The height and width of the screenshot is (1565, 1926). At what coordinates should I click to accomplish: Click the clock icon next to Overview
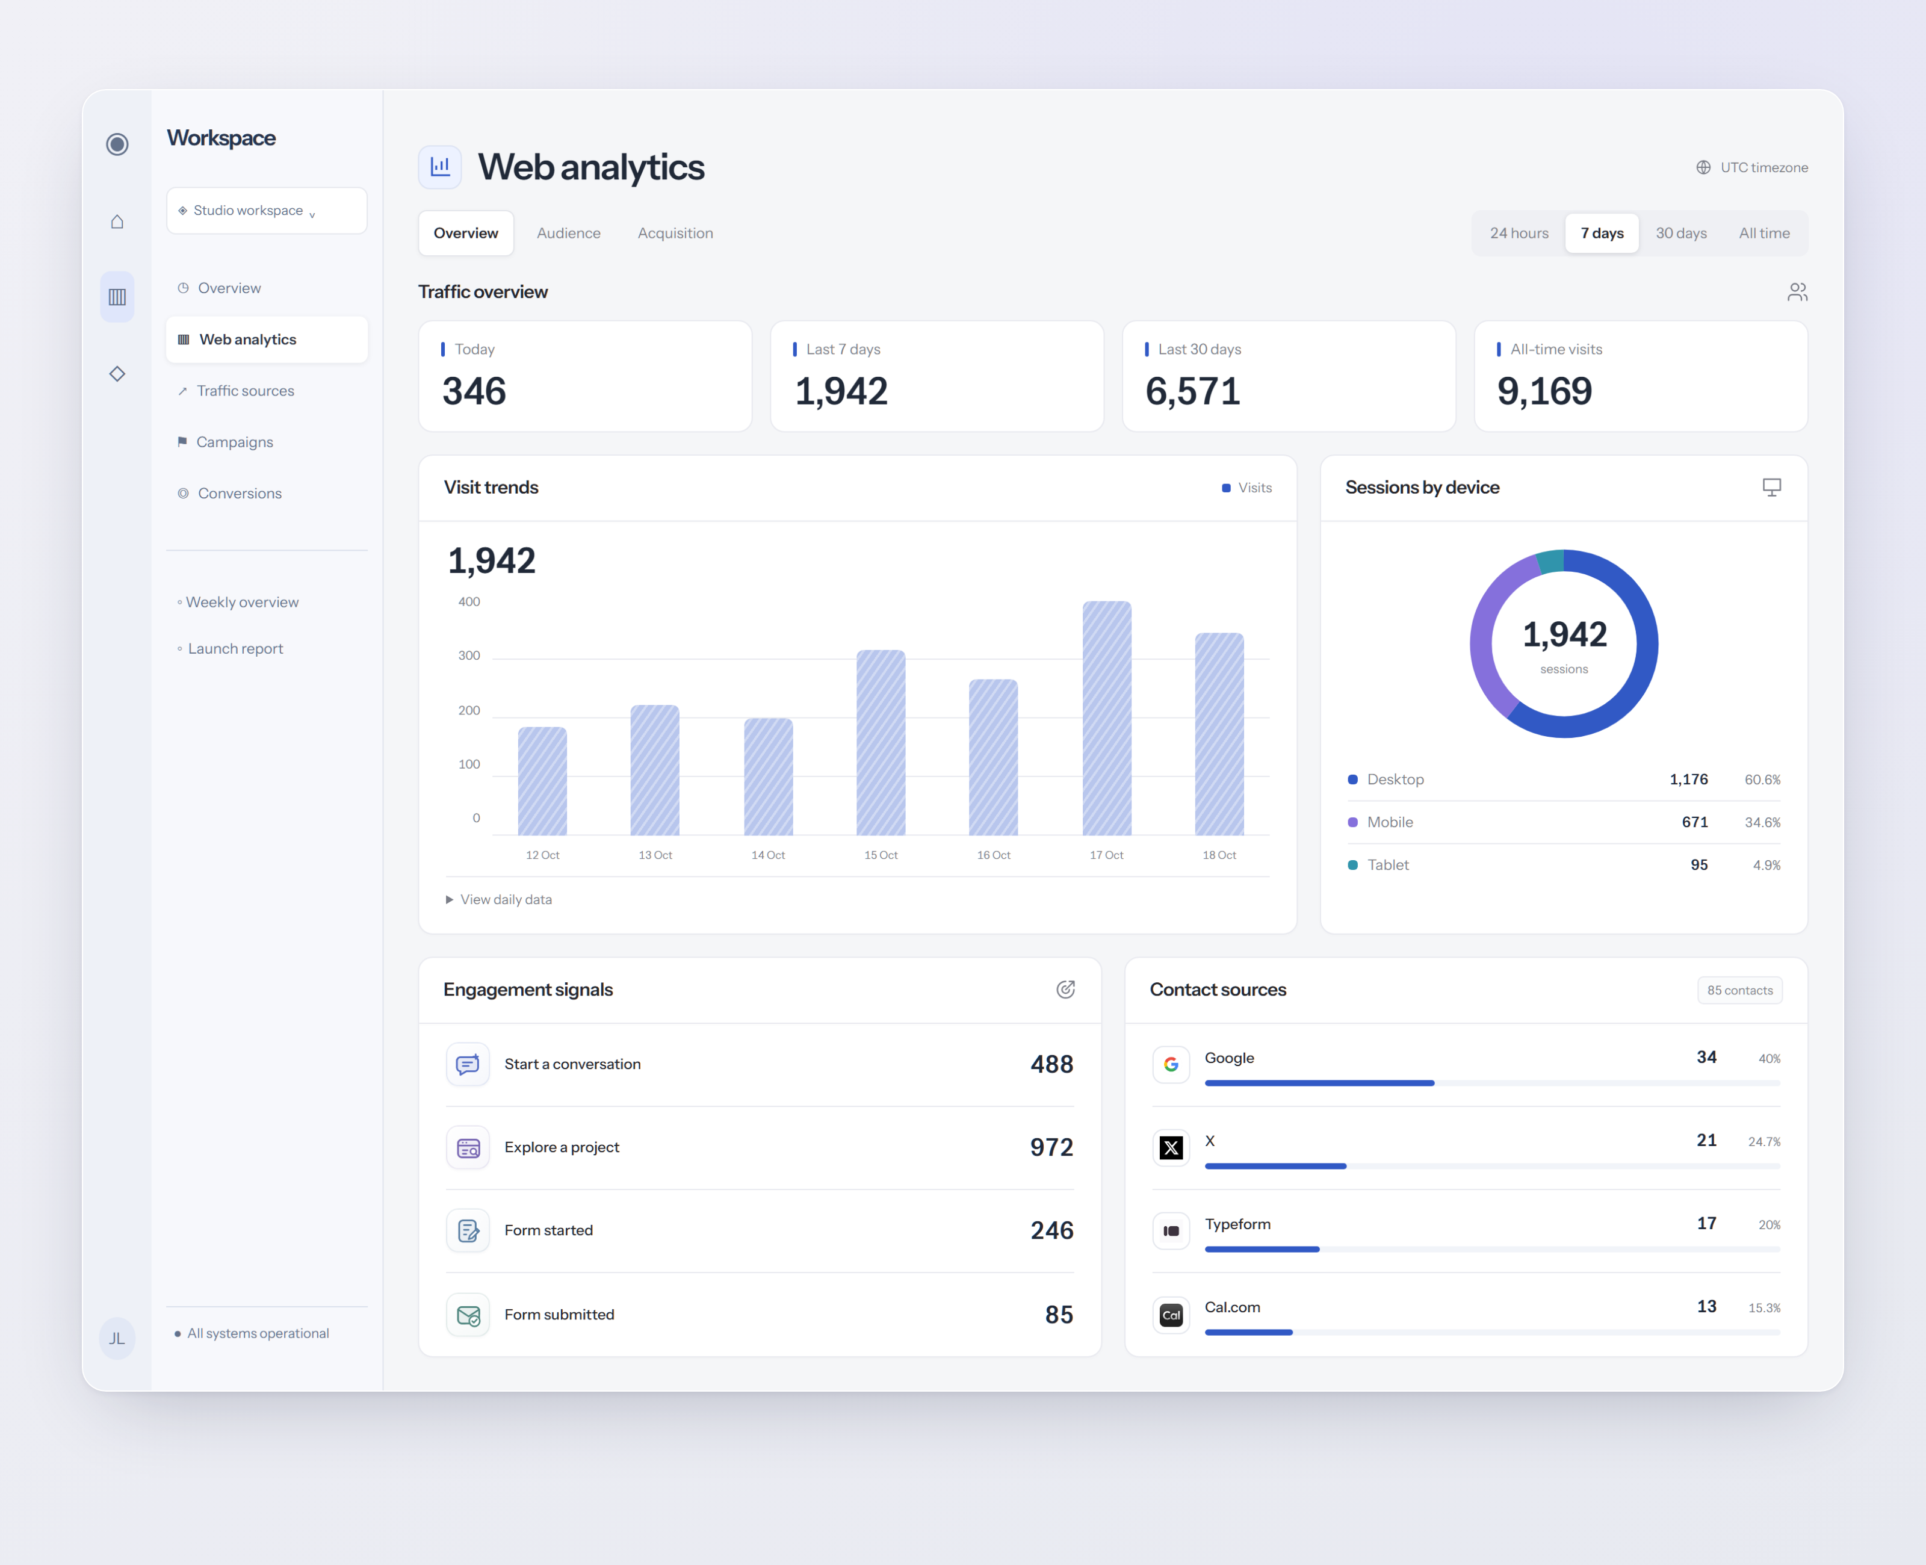183,288
